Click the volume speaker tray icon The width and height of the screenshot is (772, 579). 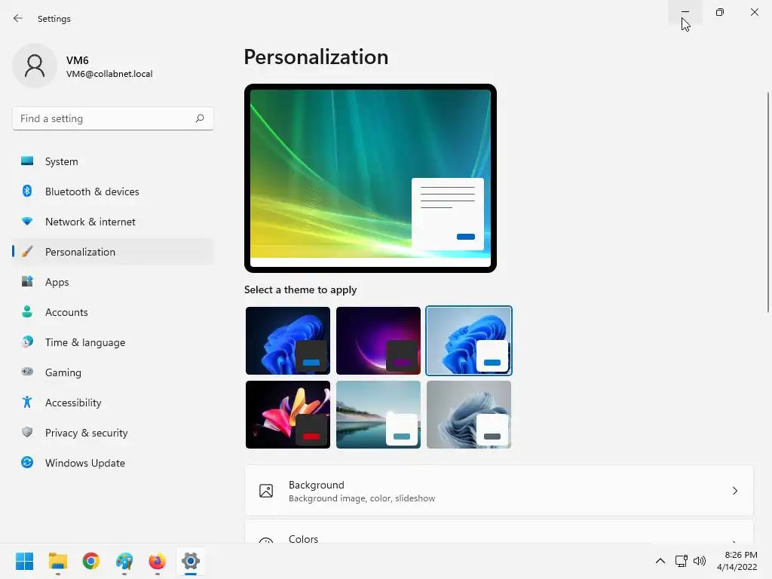coord(699,561)
